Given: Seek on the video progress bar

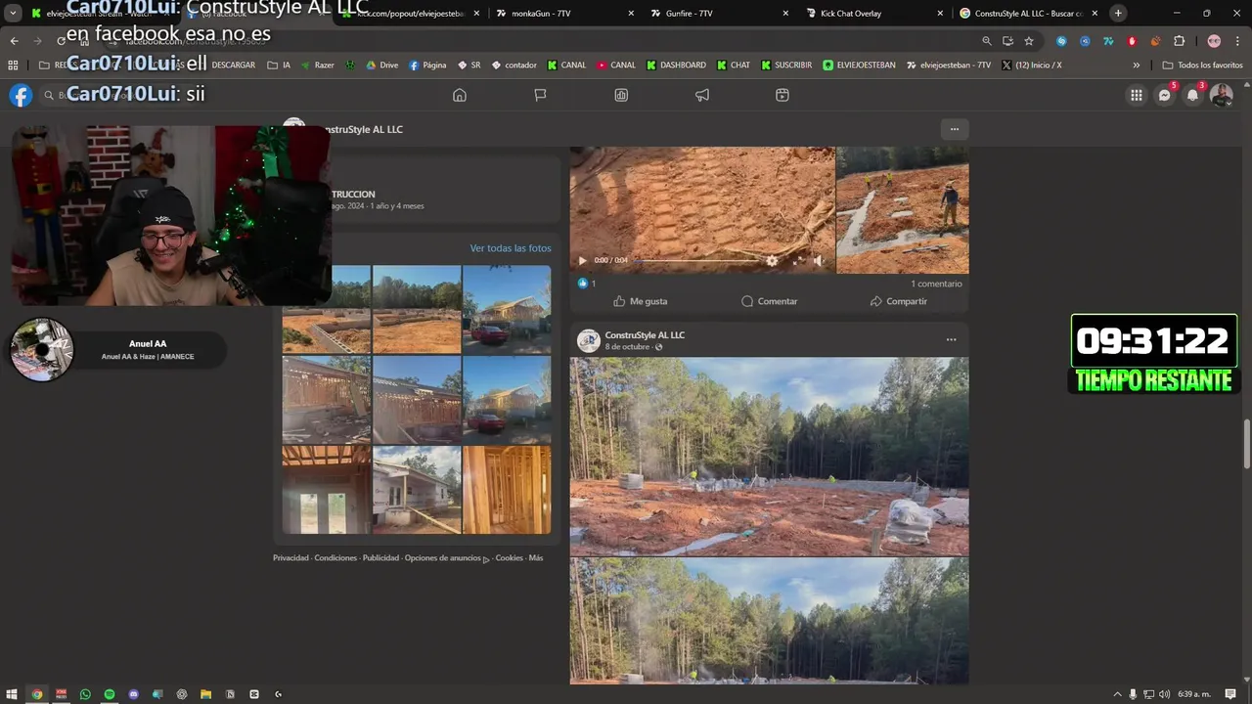Looking at the screenshot, I should pos(696,260).
